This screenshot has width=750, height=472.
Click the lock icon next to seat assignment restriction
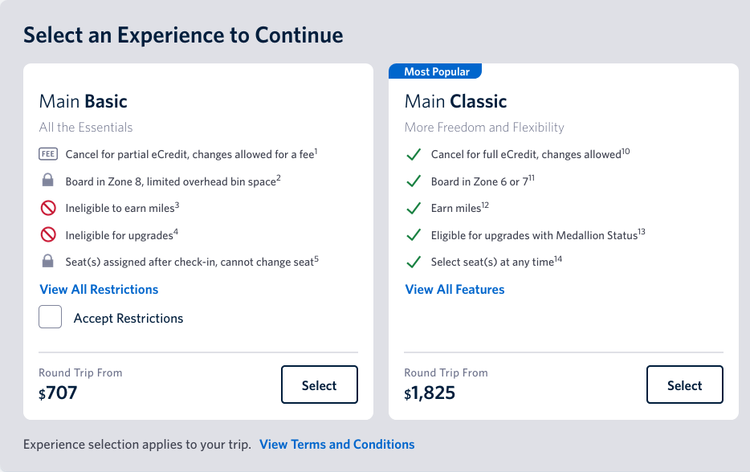(x=48, y=261)
